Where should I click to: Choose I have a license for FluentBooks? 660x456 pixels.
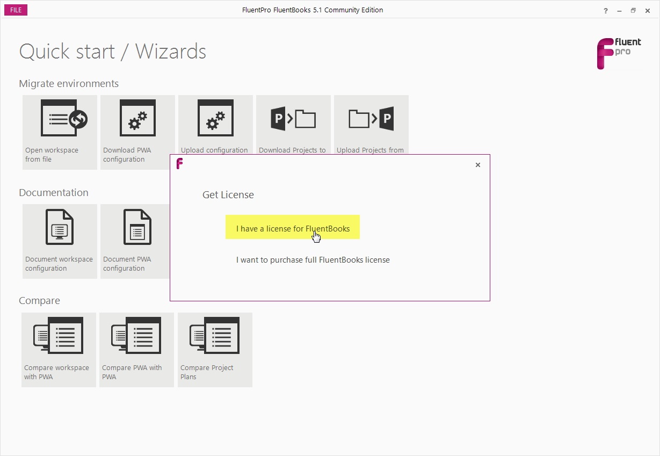[293, 227]
